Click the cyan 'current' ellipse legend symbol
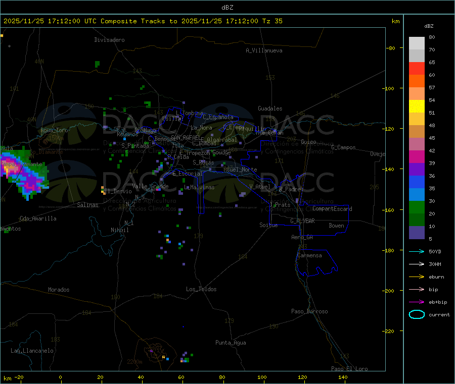Screen dimensions: 455x384 click(x=417, y=314)
